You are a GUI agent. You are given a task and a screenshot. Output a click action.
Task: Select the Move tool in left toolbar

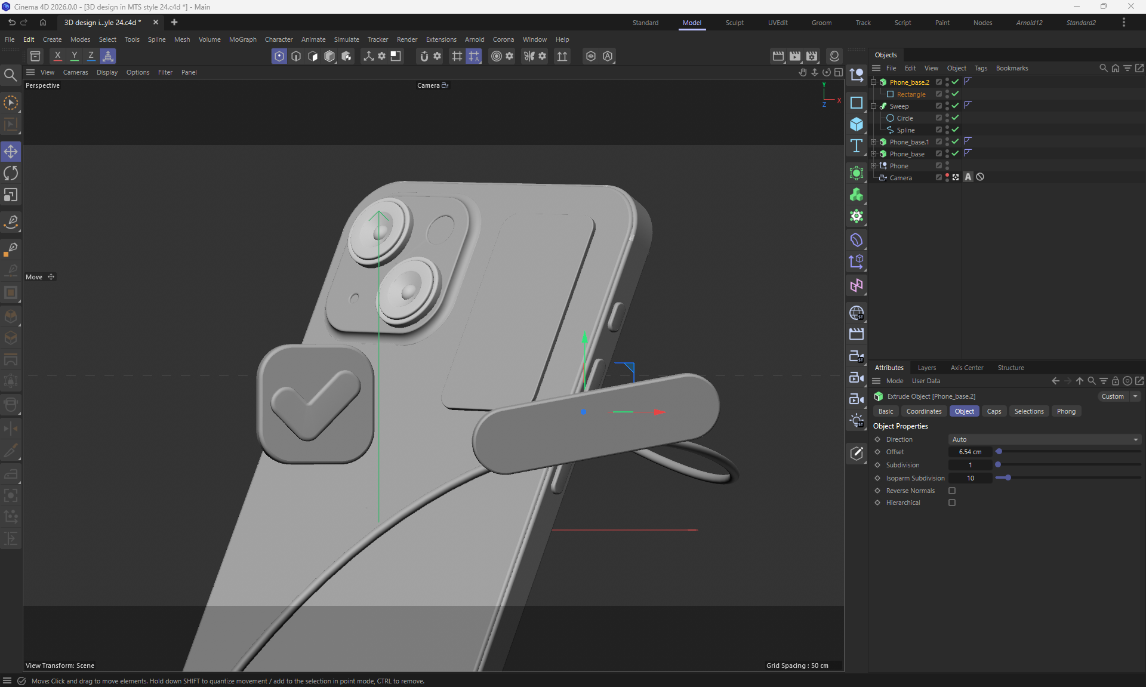(x=11, y=152)
